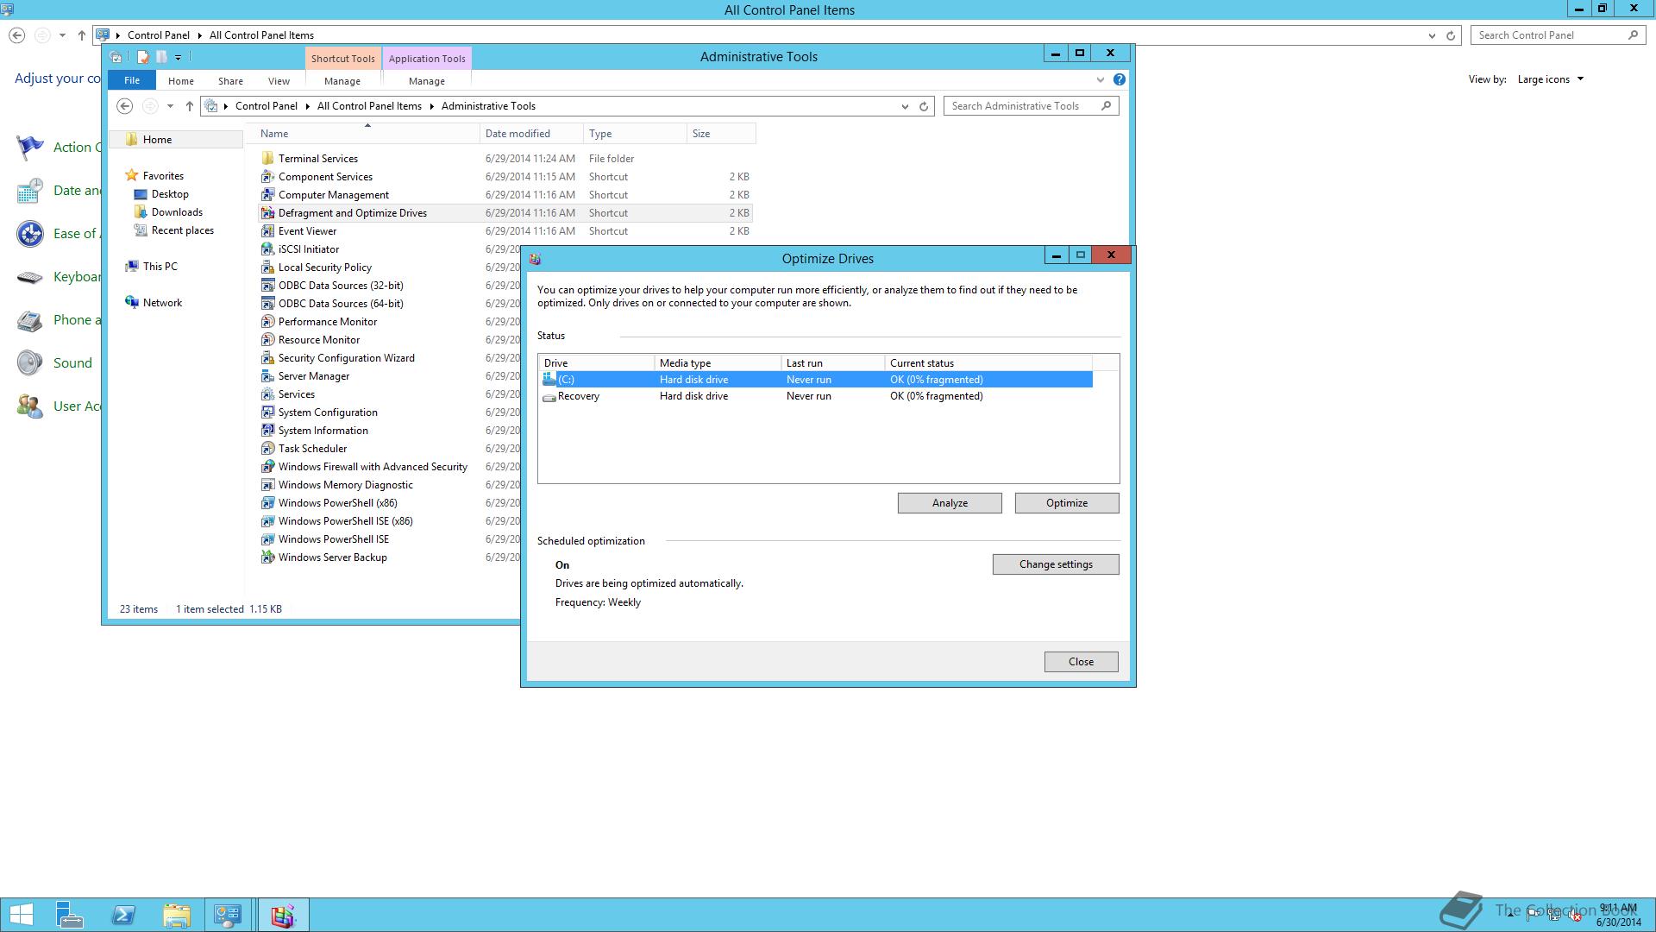Open the Terminal Services folder icon
Image resolution: width=1656 pixels, height=932 pixels.
tap(267, 159)
